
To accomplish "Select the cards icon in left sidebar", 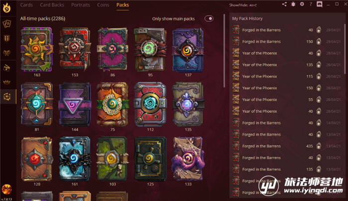I will click(7, 23).
